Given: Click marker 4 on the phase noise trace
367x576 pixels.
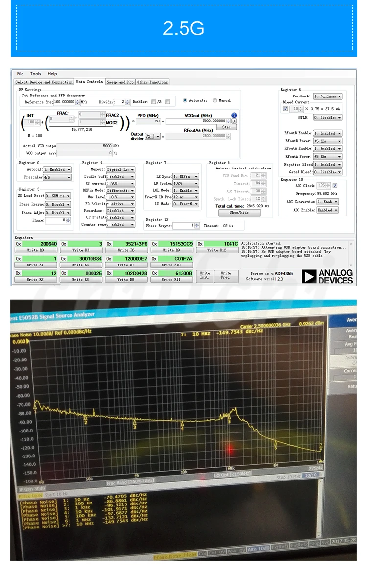Looking at the screenshot, I should (x=183, y=426).
